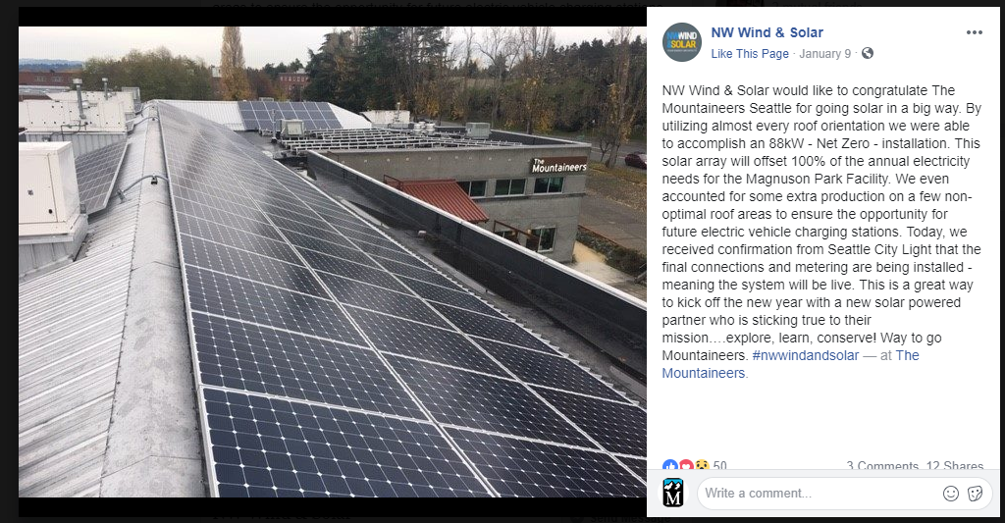Open the post options three-dot menu
The width and height of the screenshot is (1005, 523).
[974, 32]
